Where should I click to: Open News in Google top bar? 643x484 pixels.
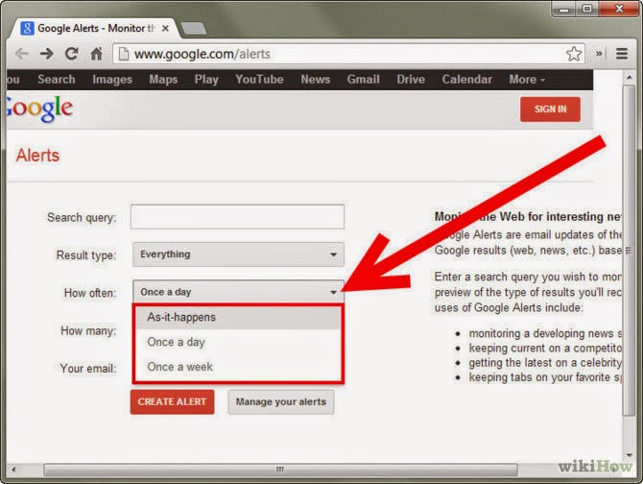click(316, 79)
